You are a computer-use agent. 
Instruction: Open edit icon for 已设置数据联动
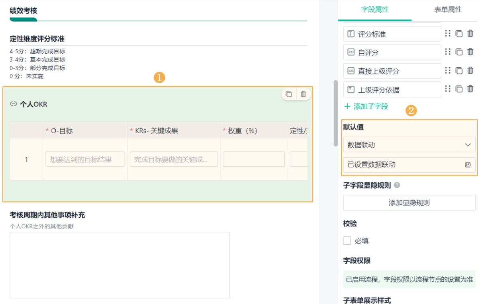468,165
